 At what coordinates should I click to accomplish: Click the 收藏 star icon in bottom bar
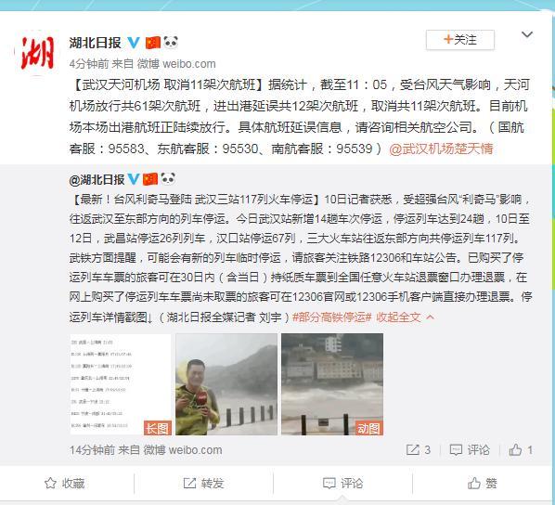coord(50,483)
